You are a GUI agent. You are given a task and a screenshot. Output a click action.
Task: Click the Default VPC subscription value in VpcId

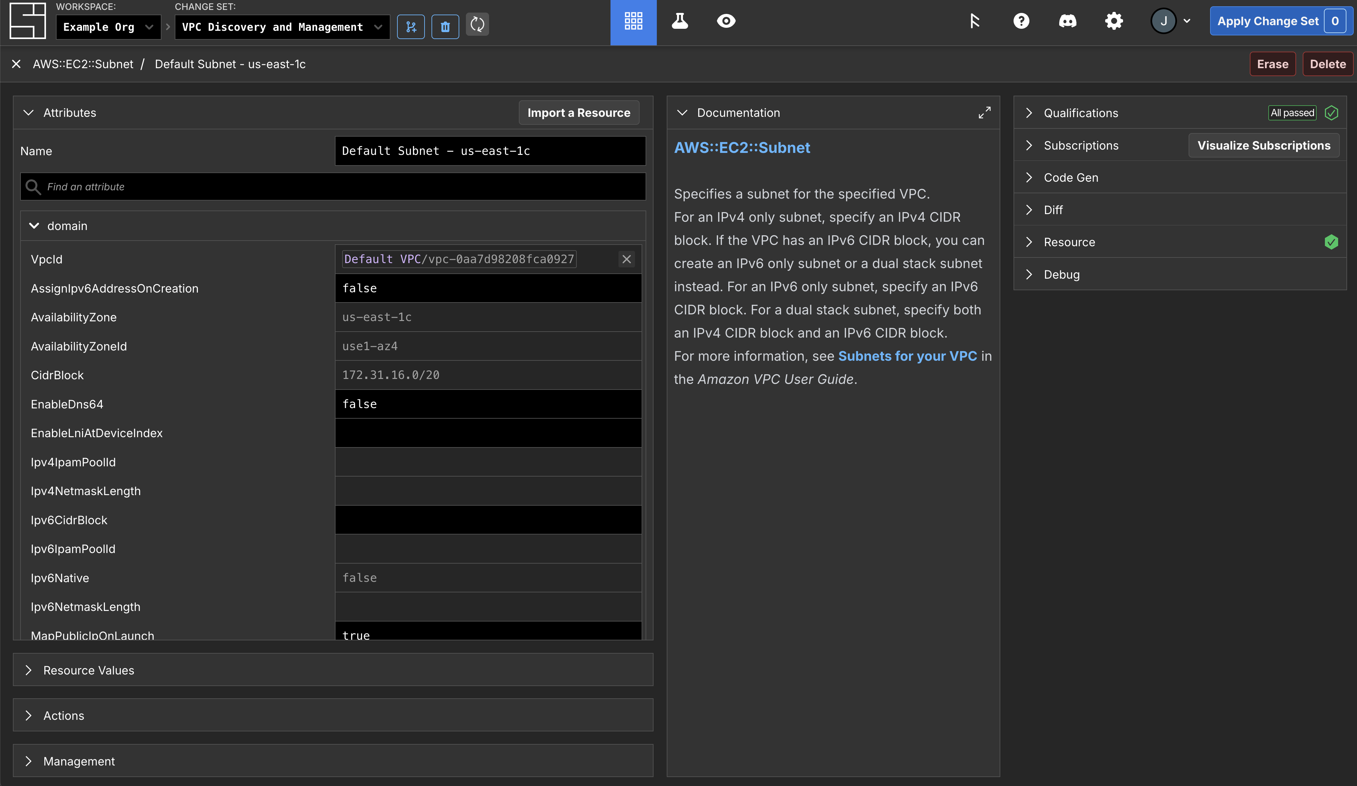459,259
